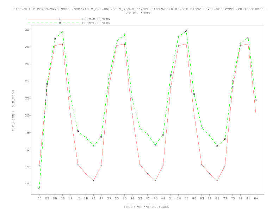Click the chart title starting STAT-VL1L2

tap(139, 9)
